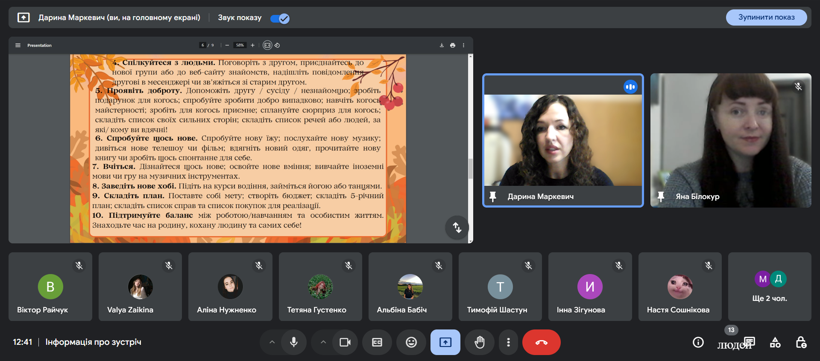
Task: Expand video settings arrow next to camera
Action: click(323, 342)
